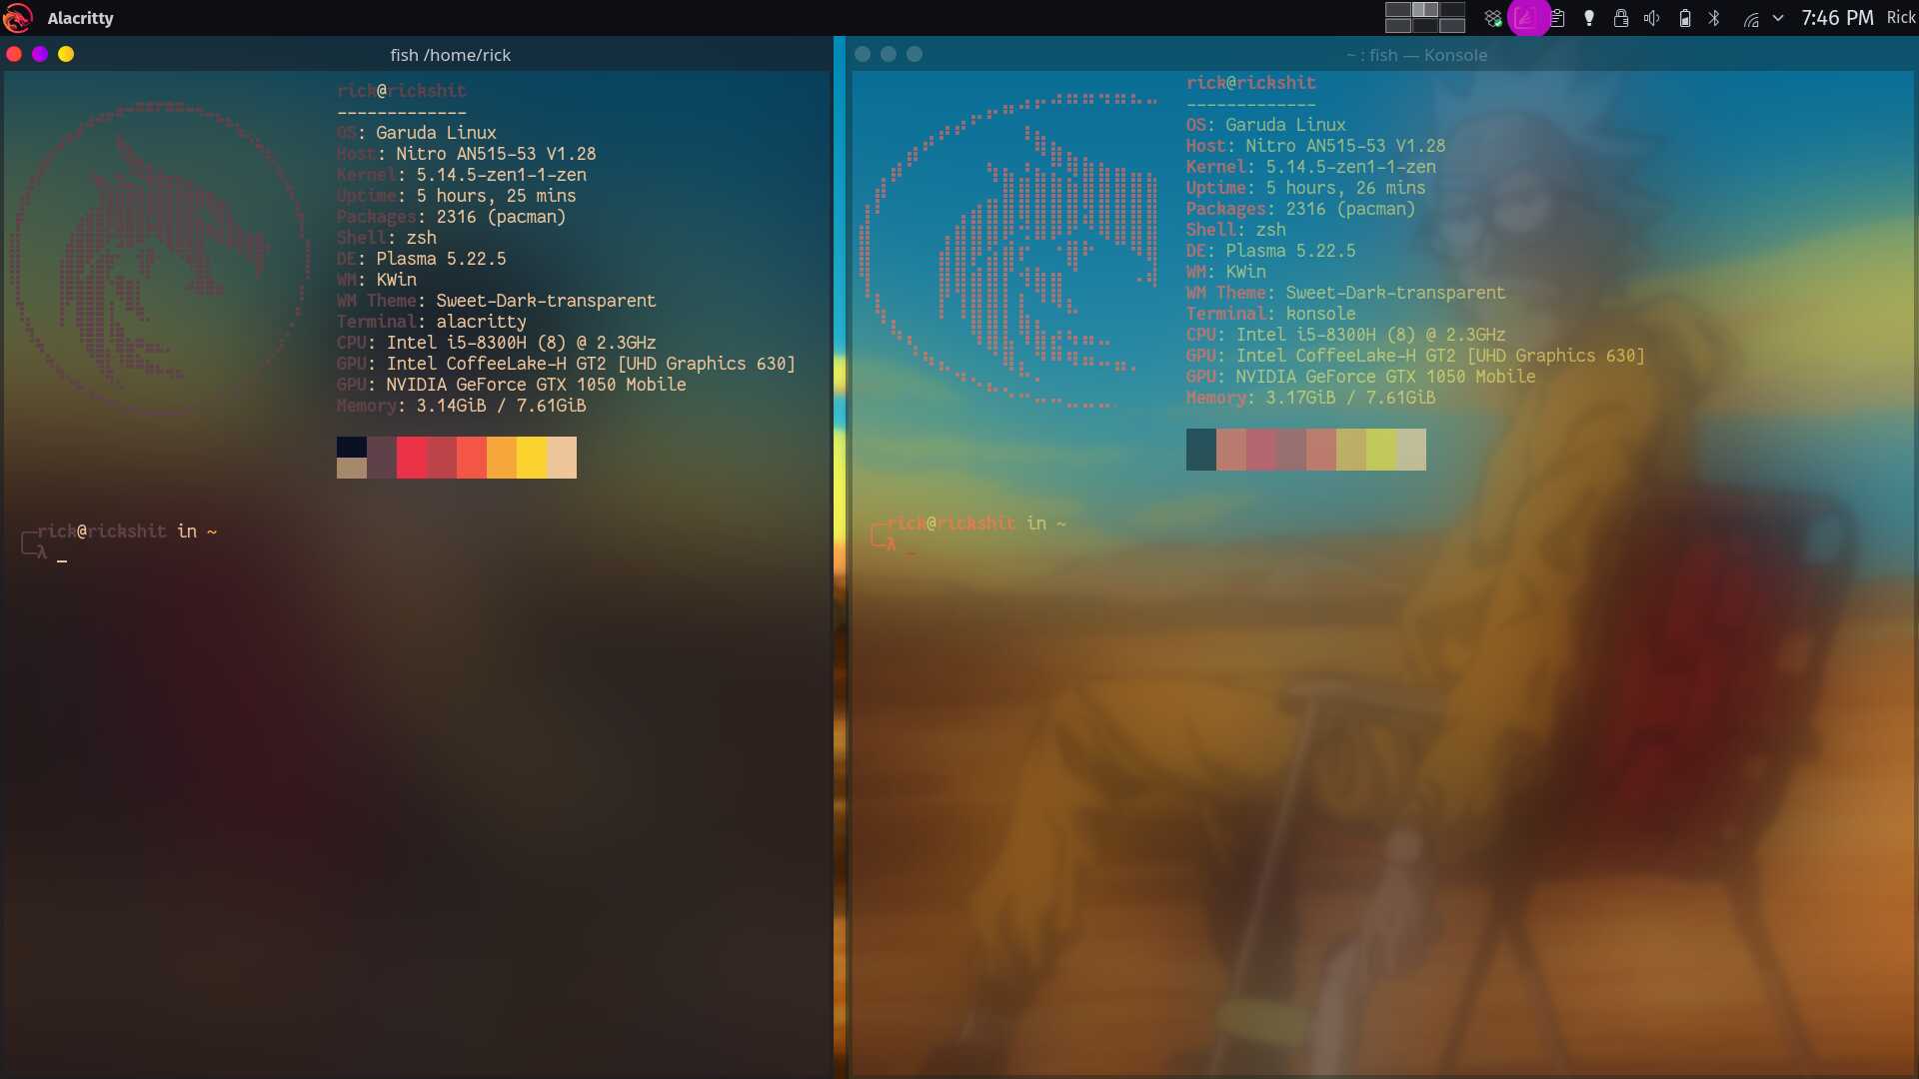
Task: Click 'rick@rickshit' header in Konsole neofetch output
Action: (x=1251, y=83)
